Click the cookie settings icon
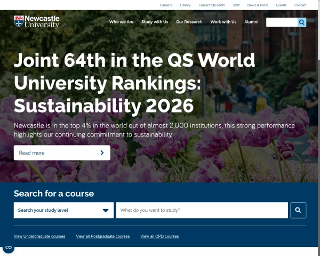Viewport: 320px width, 256px height. pyautogui.click(x=8, y=248)
